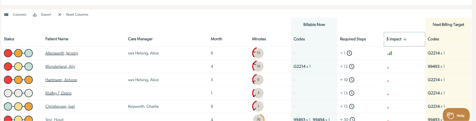Click van Helsing, Alice in Hartmann's row
Image resolution: width=476 pixels, height=121 pixels.
click(x=143, y=80)
